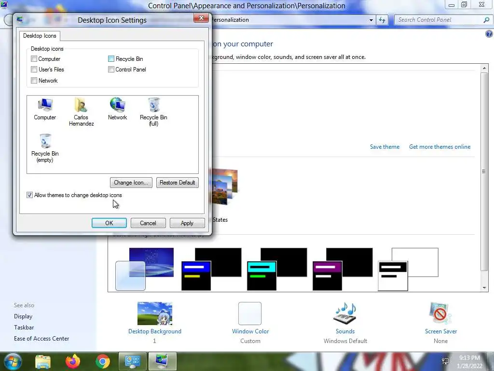Confirm with the OK button
Image resolution: width=494 pixels, height=371 pixels.
click(109, 223)
